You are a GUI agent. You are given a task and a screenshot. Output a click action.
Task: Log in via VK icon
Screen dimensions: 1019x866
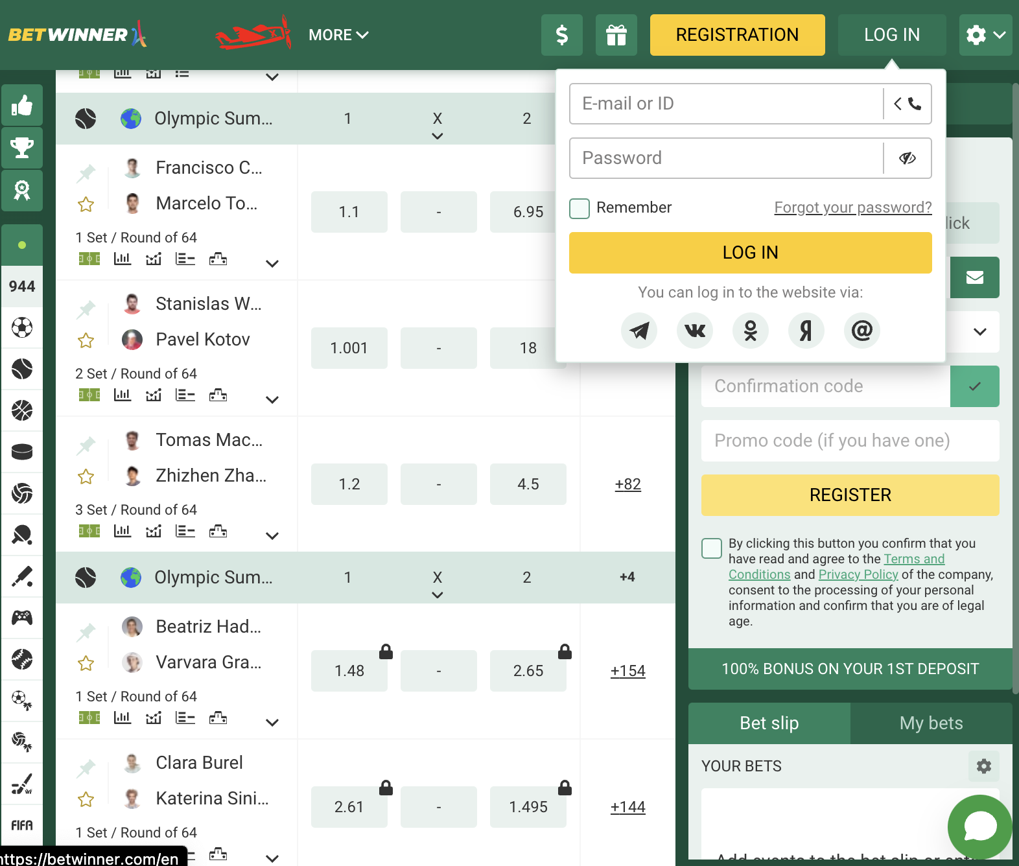(x=695, y=331)
